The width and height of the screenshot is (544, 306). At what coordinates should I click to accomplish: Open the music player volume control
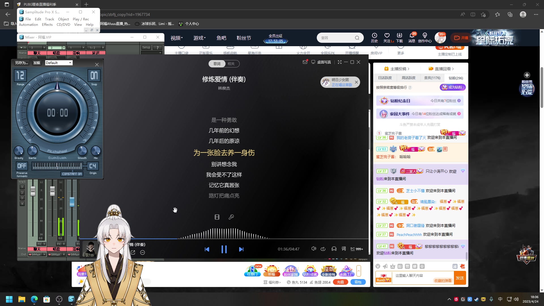[x=314, y=249]
